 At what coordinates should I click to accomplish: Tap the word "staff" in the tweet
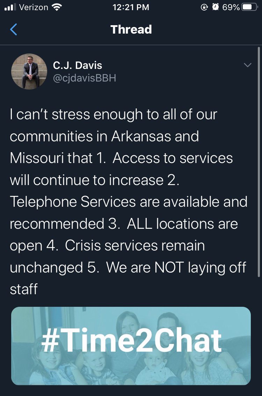tap(24, 289)
